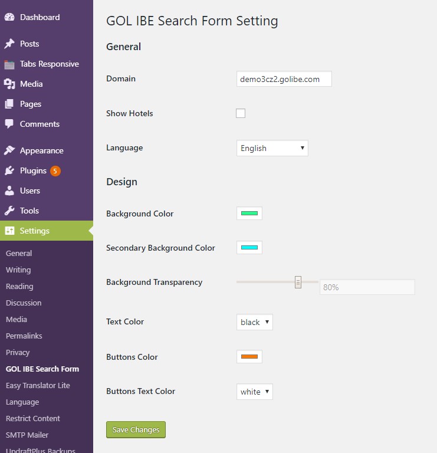
Task: Click the Plugins update badge showing 5
Action: coord(55,170)
